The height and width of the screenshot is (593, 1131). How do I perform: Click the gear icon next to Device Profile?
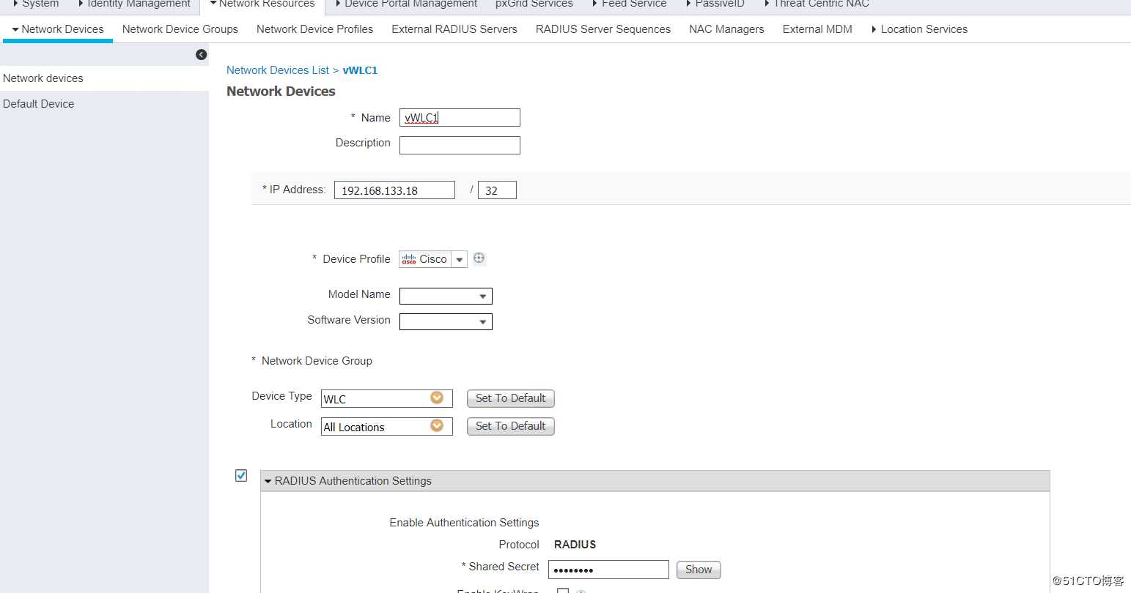tap(479, 258)
